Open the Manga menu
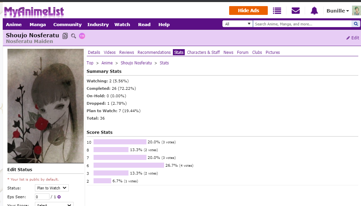This screenshot has width=361, height=206. (38, 24)
